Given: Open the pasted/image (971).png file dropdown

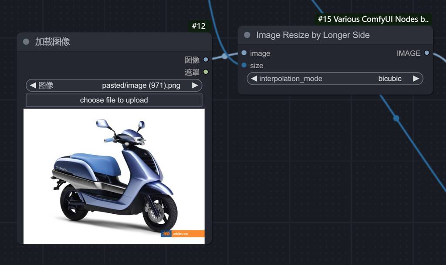Looking at the screenshot, I should click(141, 85).
